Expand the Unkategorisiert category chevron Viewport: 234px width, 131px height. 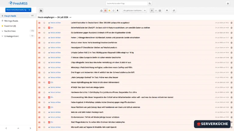point(2,36)
